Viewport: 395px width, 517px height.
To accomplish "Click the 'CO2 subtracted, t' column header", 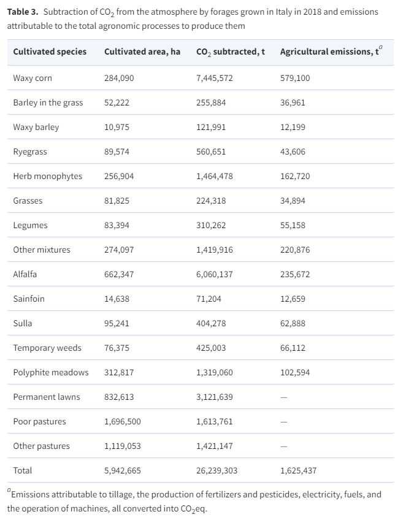I will 230,52.
